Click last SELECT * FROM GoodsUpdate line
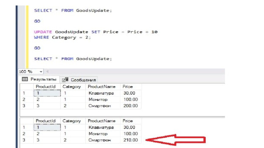The image size is (264, 148). (x=73, y=59)
